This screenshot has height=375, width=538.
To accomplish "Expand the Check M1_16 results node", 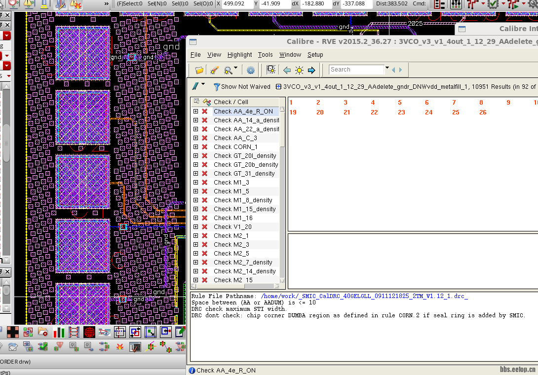I will coord(196,218).
